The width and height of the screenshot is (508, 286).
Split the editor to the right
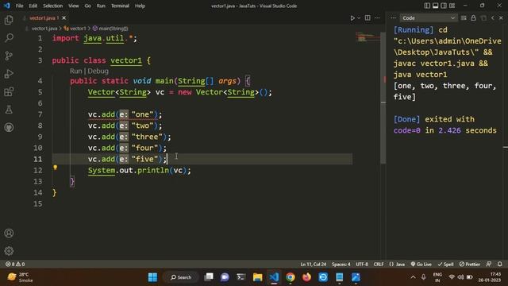(368, 17)
